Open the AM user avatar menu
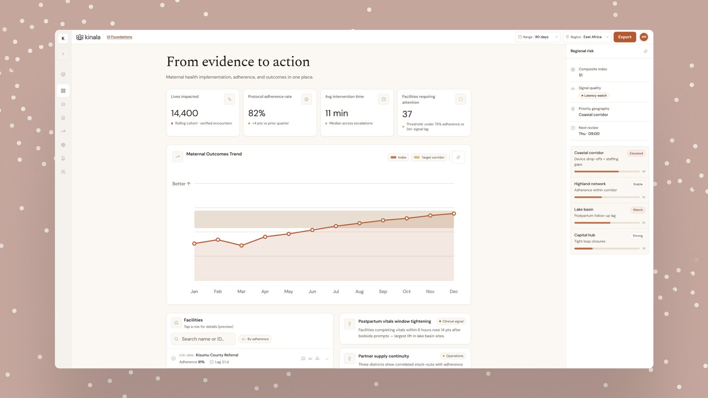The image size is (708, 398). (x=644, y=37)
